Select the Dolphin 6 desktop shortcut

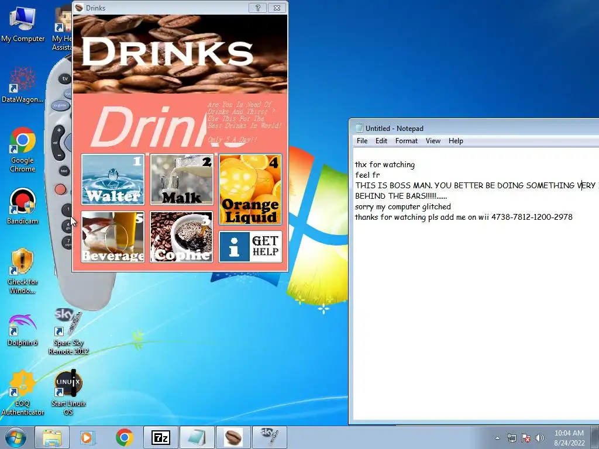tap(23, 330)
